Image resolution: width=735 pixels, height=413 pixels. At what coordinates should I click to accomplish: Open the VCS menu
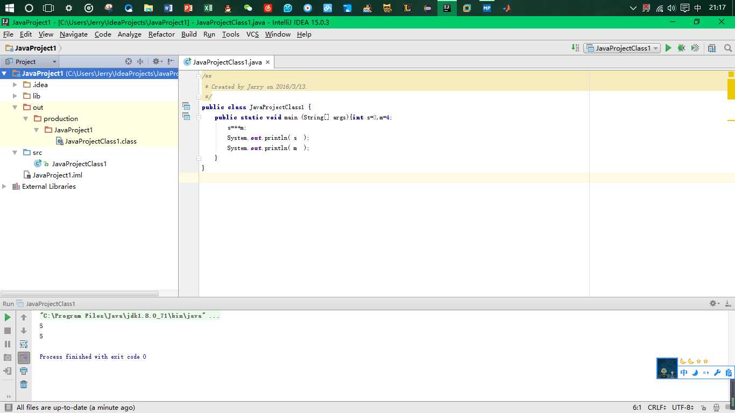tap(252, 34)
